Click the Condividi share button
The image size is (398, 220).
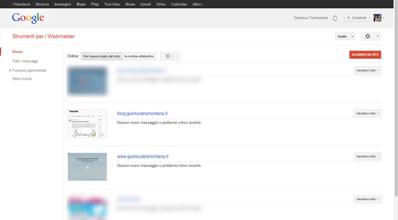(357, 18)
